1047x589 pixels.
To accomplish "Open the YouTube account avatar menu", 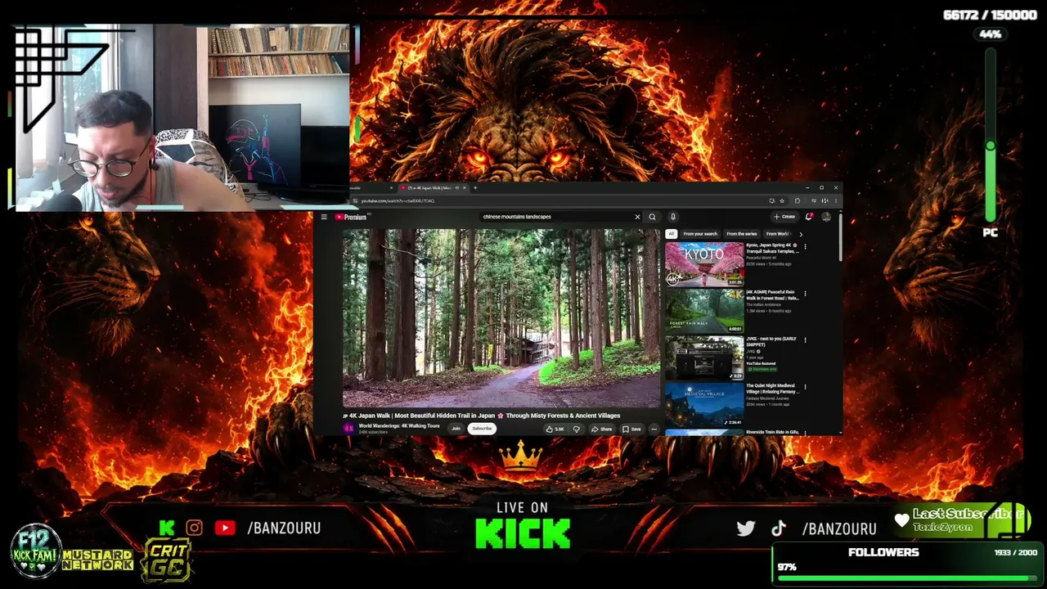I will coord(826,217).
